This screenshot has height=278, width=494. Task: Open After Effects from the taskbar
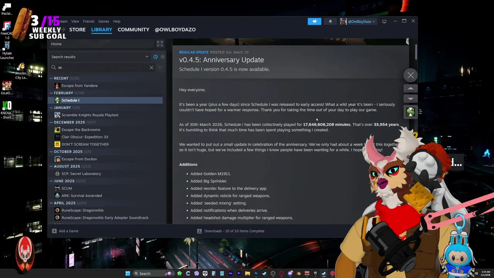tap(230, 273)
